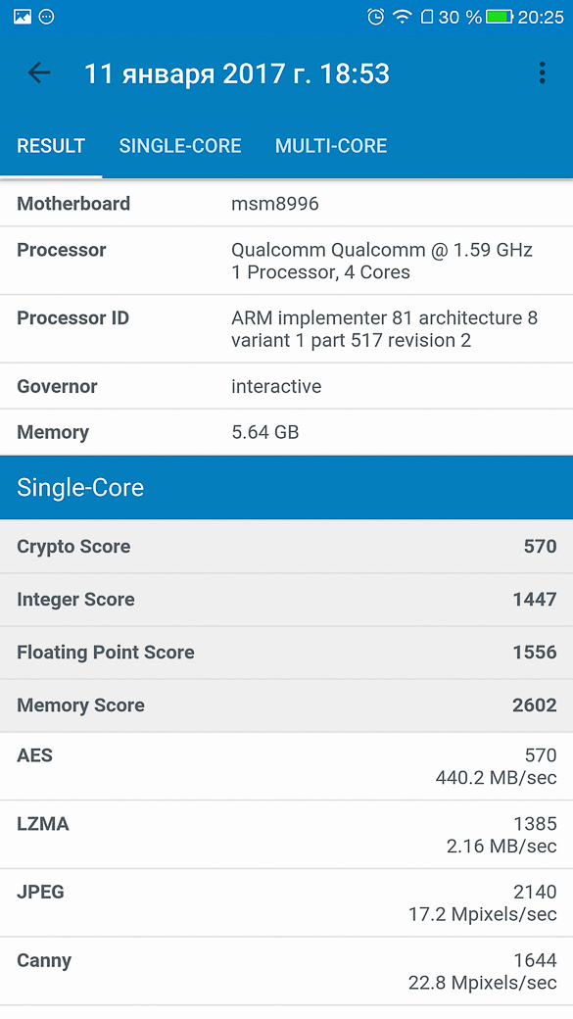Tap the back arrow icon
This screenshot has height=1019, width=573.
tap(39, 73)
